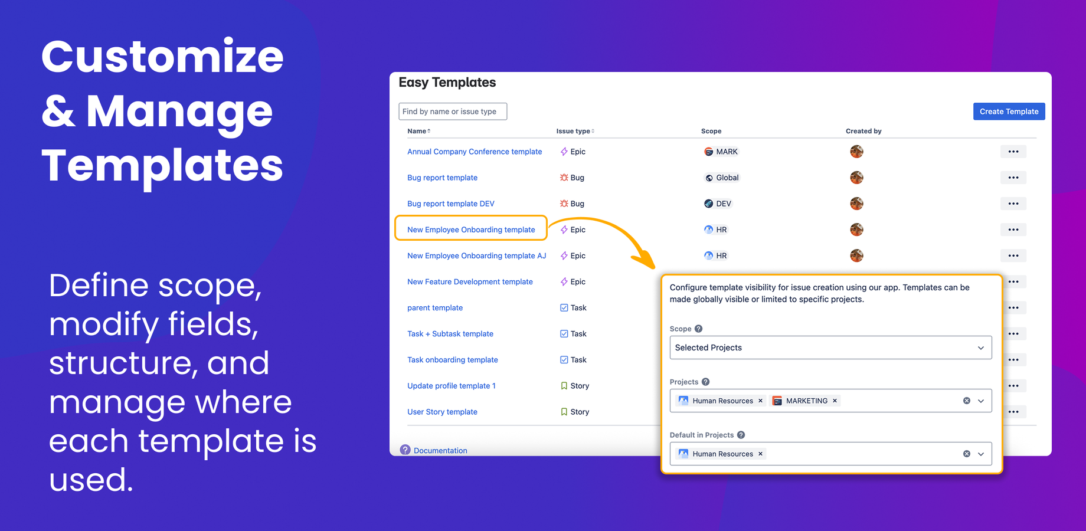The height and width of the screenshot is (531, 1086).
Task: Open New Employee Onboarding template
Action: point(471,230)
